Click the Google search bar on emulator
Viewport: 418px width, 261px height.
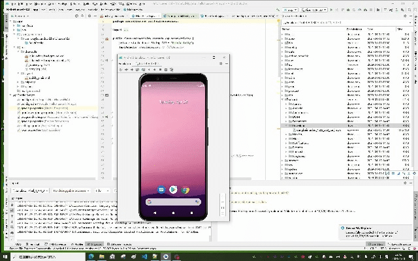171,203
